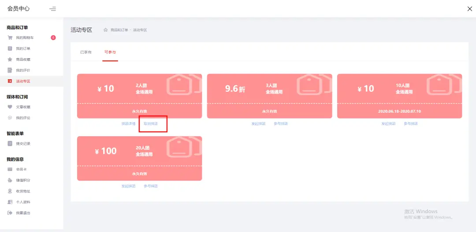The image size is (476, 232).
Task: Click the 我要退出 logout icon
Action: pyautogui.click(x=10, y=213)
